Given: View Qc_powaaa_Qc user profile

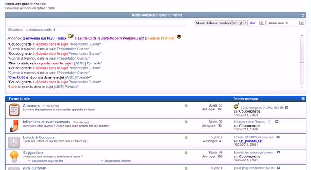Looking at the screenshot, I should (251, 141).
